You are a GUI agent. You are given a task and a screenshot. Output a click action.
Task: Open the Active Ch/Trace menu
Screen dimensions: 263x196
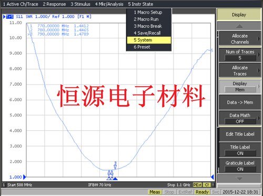[x=21, y=4]
